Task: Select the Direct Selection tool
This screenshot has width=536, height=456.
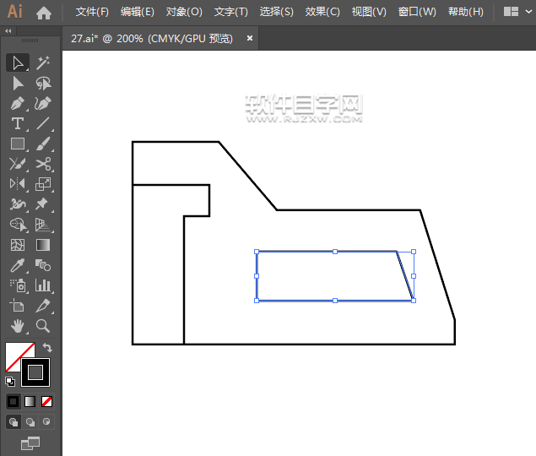Action: pyautogui.click(x=17, y=83)
